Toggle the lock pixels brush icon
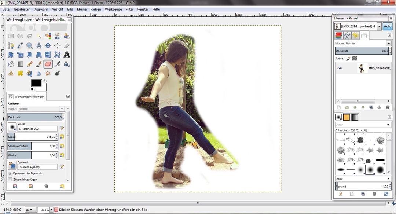The height and width of the screenshot is (214, 396). click(x=348, y=59)
